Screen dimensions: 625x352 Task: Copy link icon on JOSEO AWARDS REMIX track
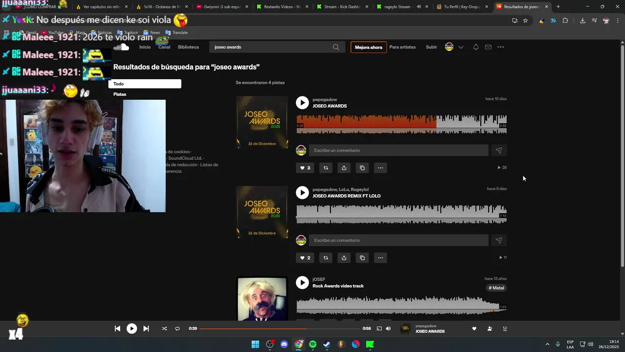click(x=362, y=258)
